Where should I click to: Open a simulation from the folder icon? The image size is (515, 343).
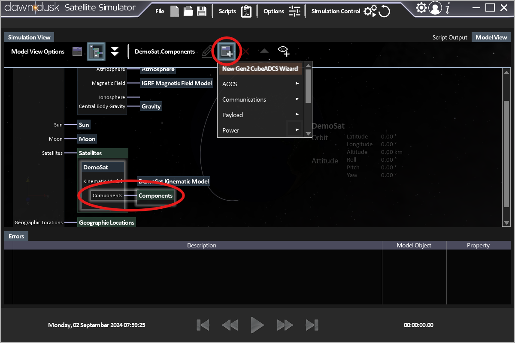tap(188, 11)
